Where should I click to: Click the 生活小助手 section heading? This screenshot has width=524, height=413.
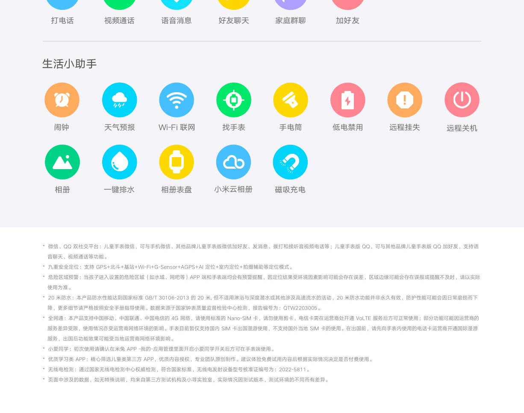(70, 64)
